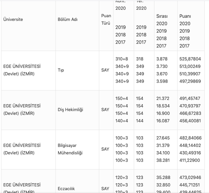Image resolution: width=209 pixels, height=193 pixels.
Task: Click EGE ÜNİVERSİTESİ in the Diş Hekimliği row
Action: 22,106
